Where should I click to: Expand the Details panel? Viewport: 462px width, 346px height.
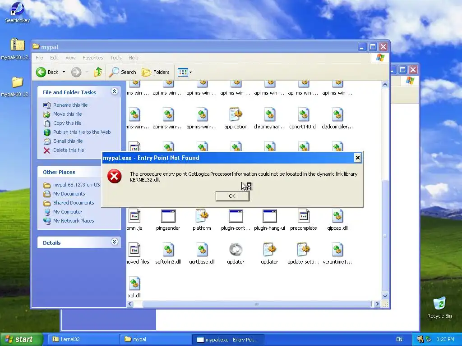click(114, 242)
